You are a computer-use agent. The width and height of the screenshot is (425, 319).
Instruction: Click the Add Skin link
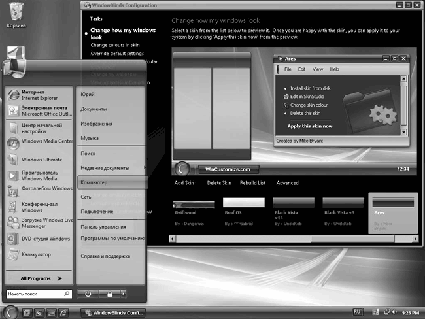pyautogui.click(x=184, y=183)
